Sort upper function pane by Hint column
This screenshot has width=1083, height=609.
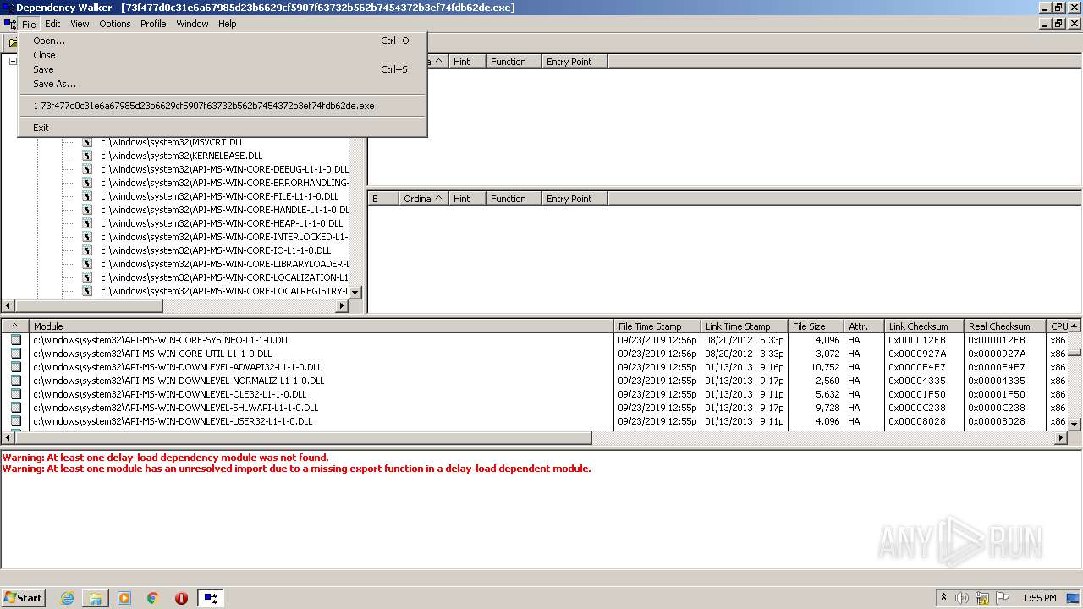click(467, 61)
